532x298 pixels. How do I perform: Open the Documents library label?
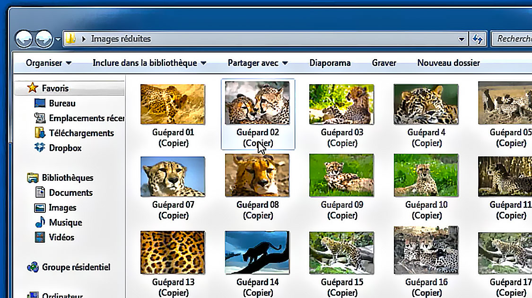click(71, 193)
